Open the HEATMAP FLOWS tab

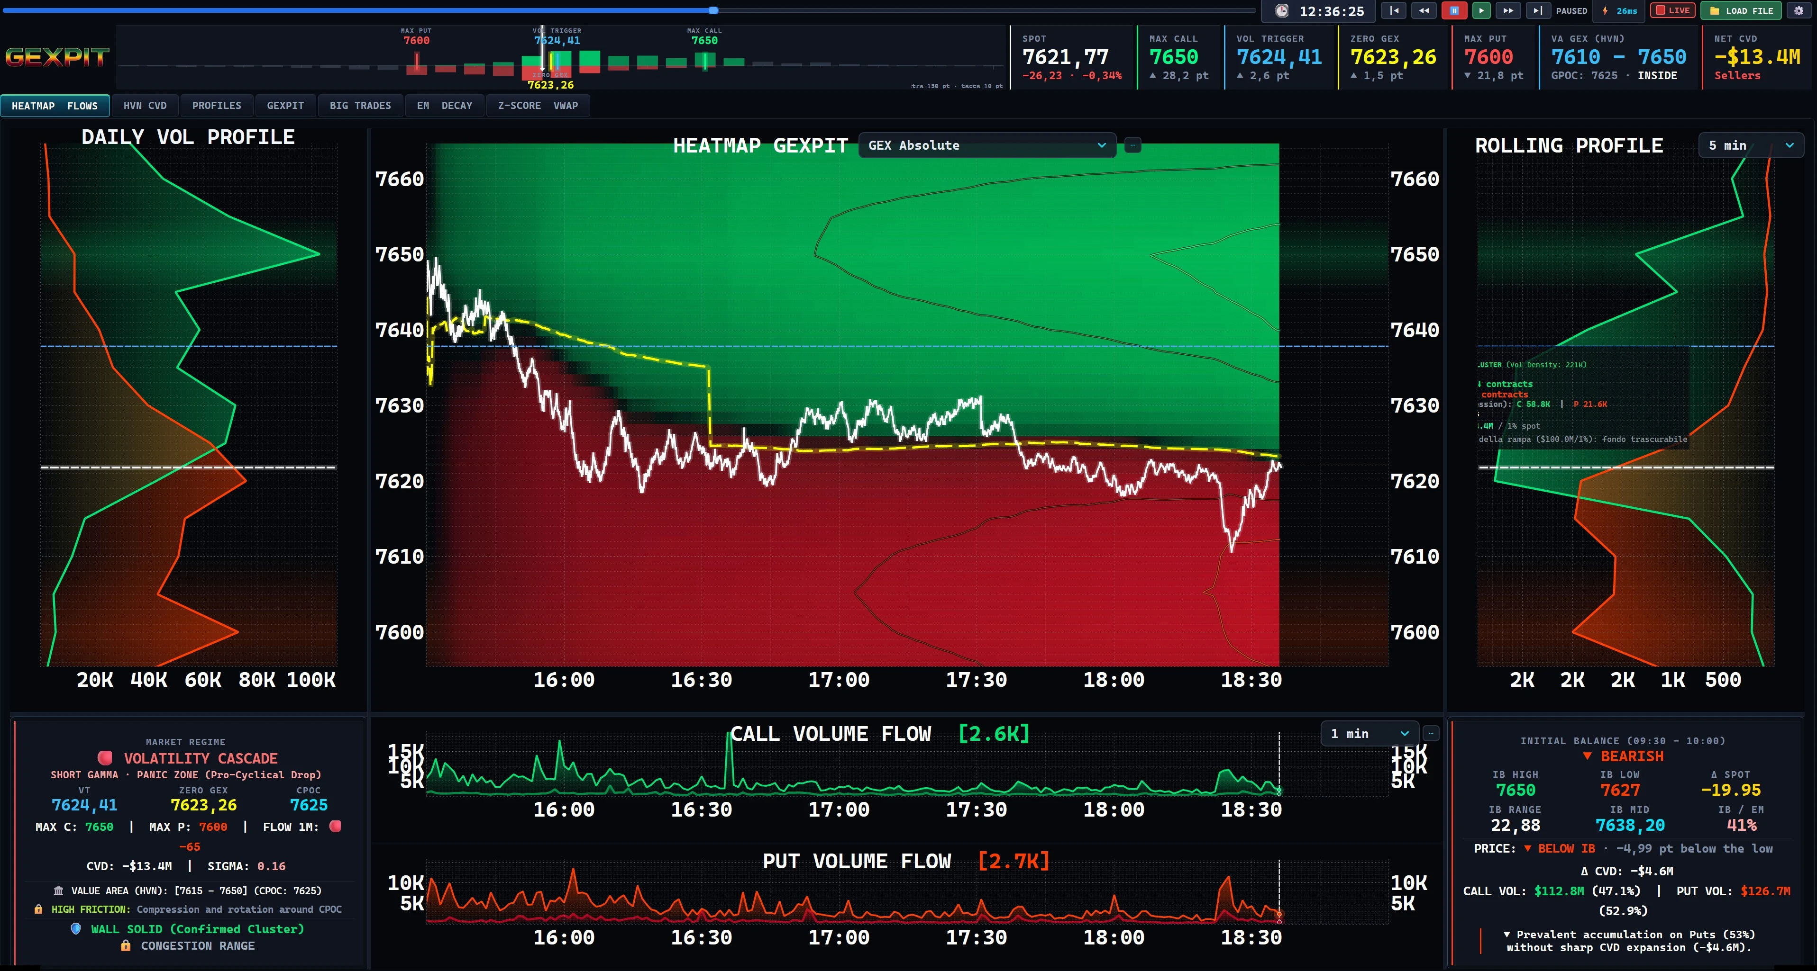pos(55,106)
